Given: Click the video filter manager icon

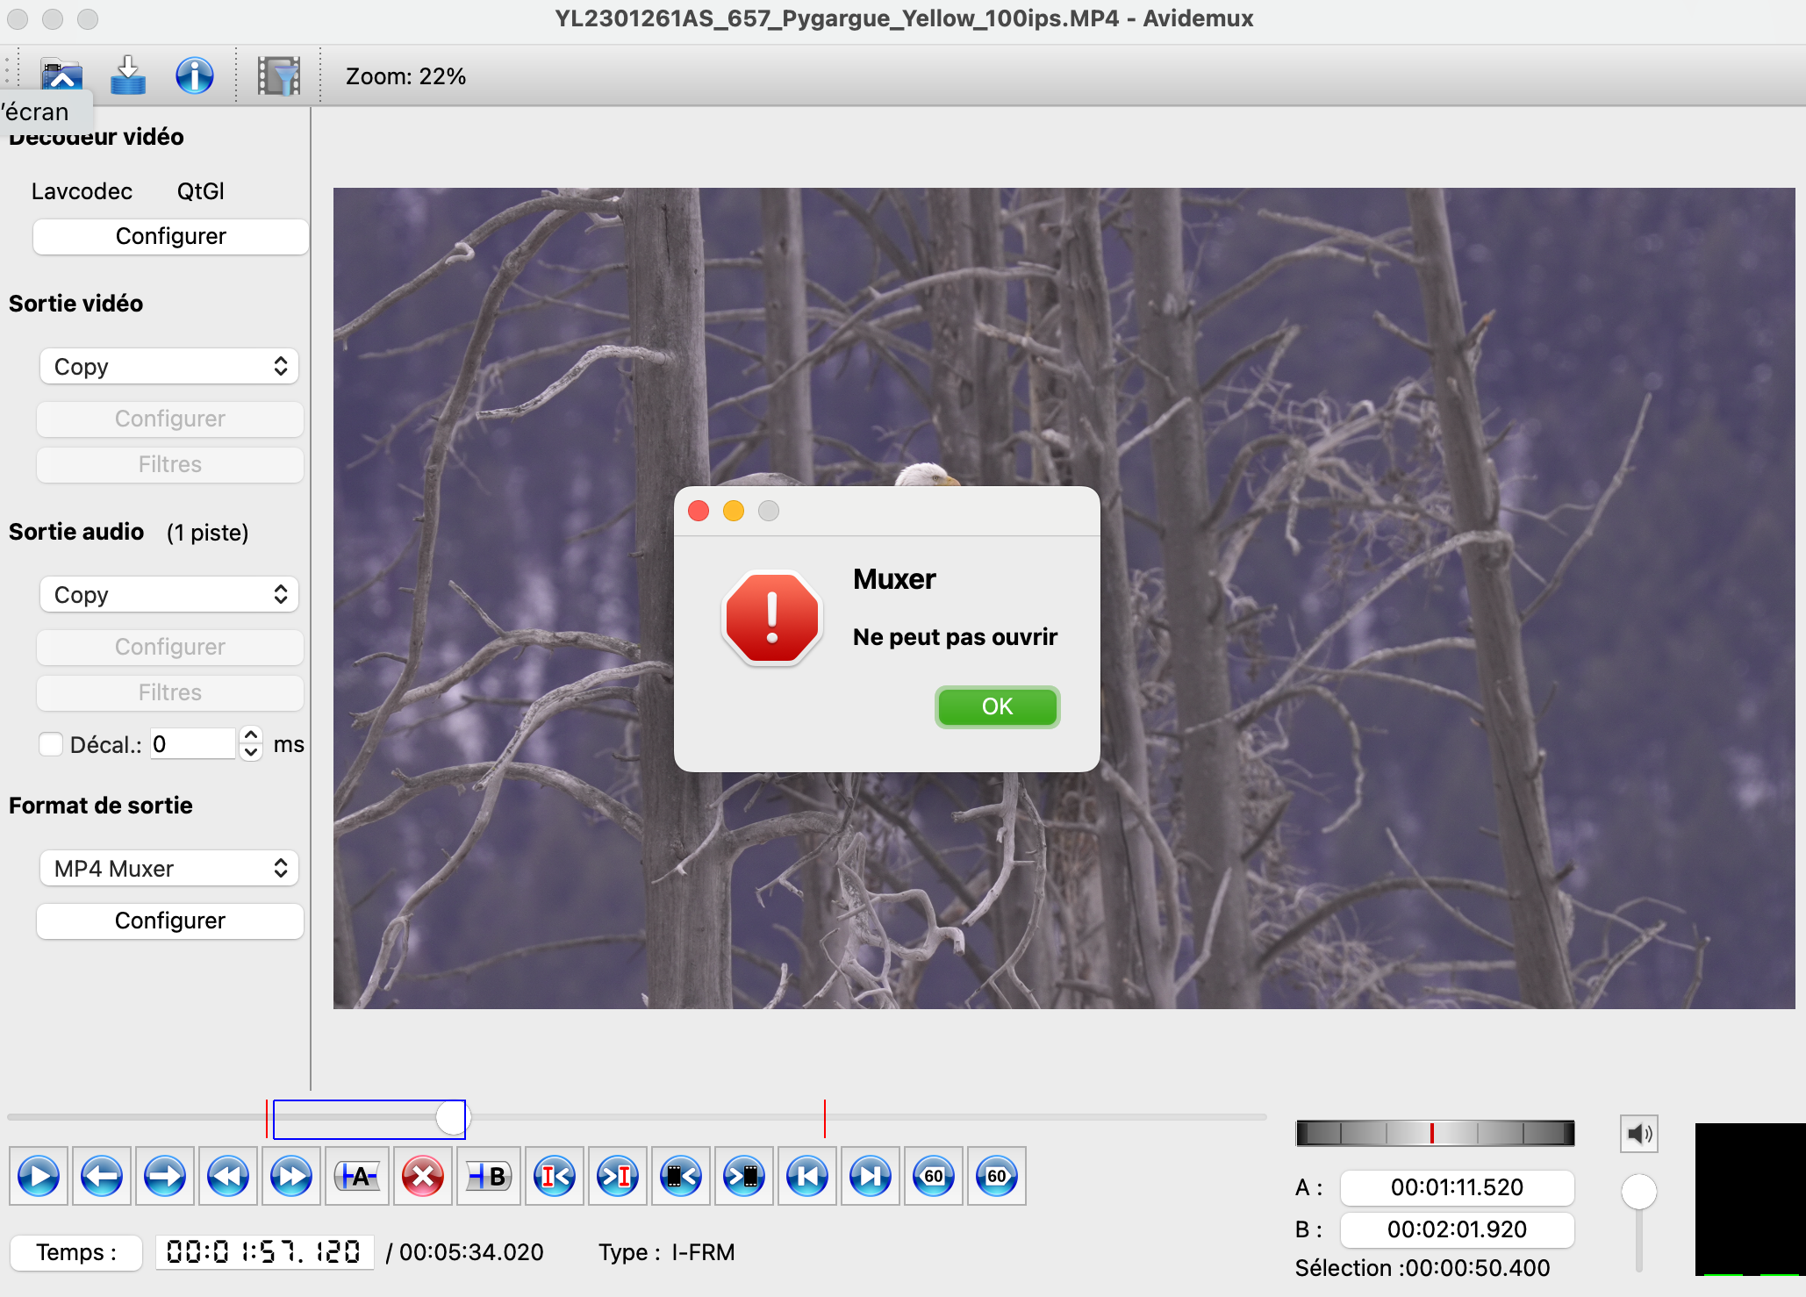Looking at the screenshot, I should point(278,76).
